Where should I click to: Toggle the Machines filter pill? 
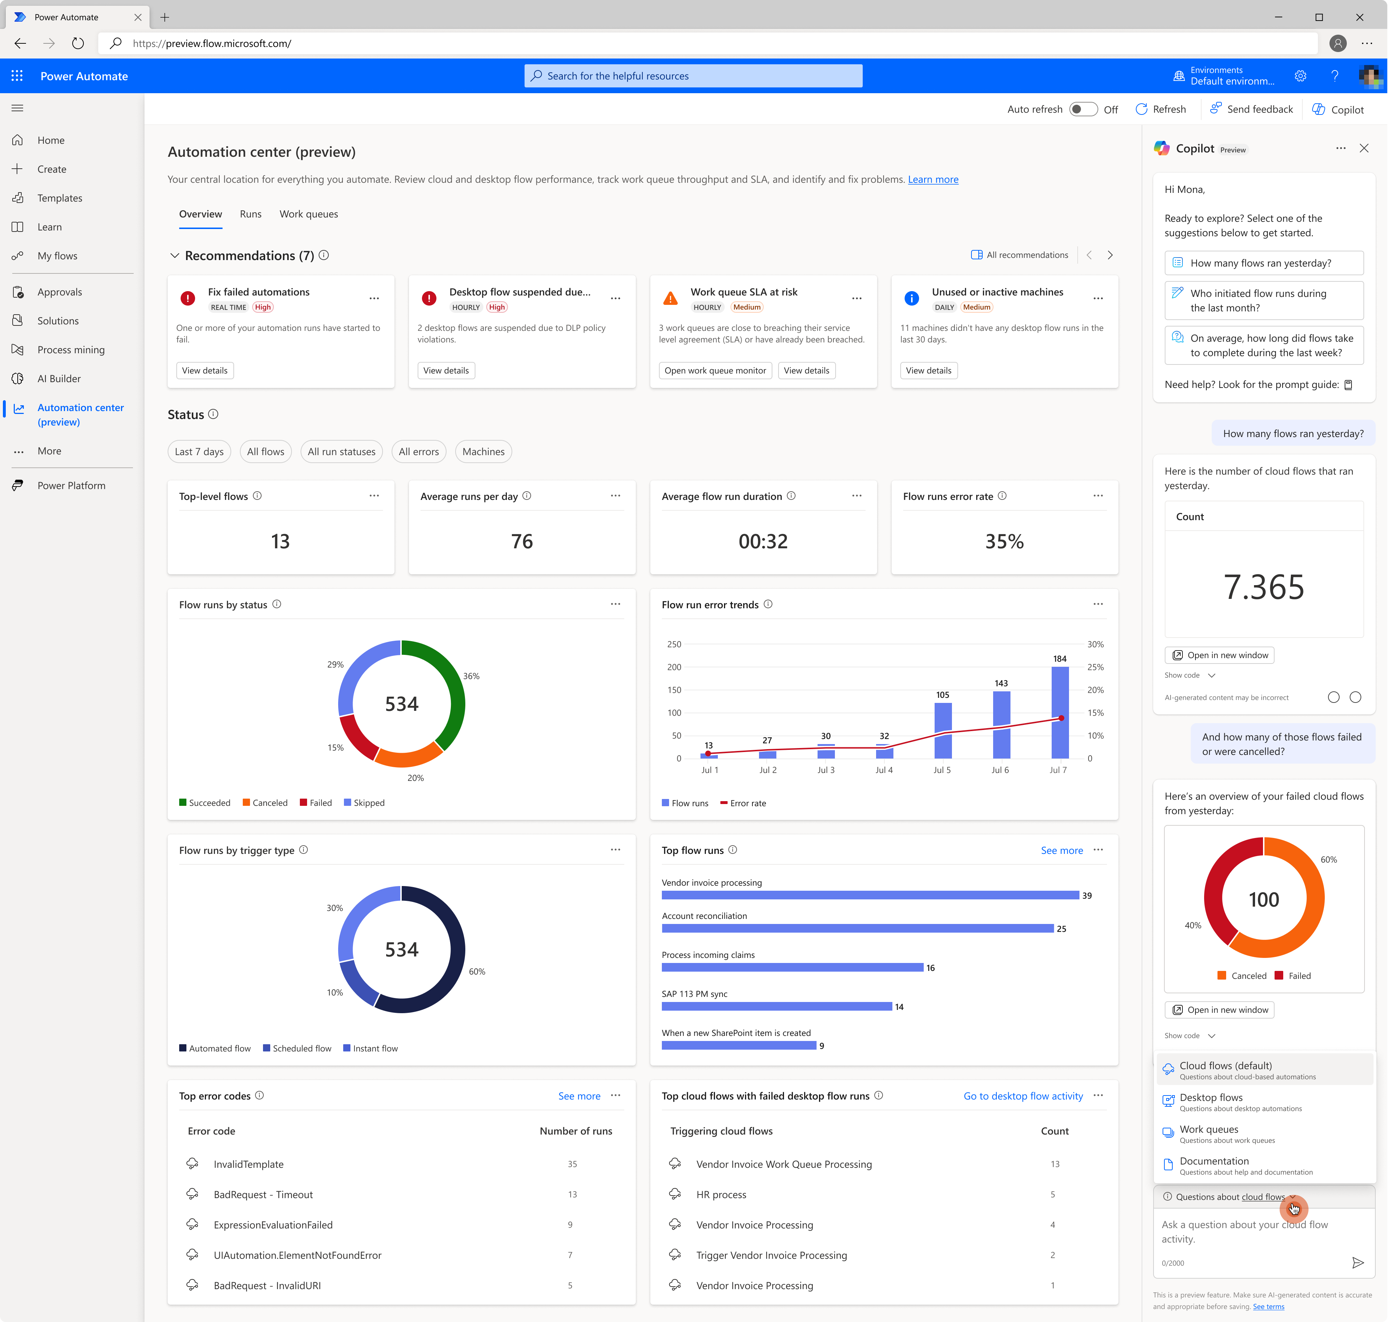click(x=484, y=452)
